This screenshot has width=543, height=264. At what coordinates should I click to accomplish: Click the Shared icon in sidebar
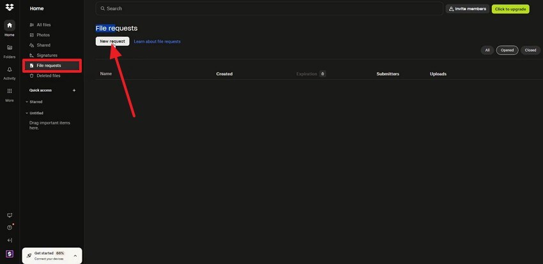(x=32, y=45)
